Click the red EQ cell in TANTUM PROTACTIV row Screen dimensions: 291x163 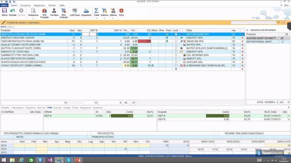pos(145,41)
